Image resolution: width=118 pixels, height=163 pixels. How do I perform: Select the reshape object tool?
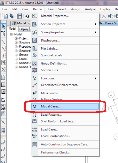point(3,33)
